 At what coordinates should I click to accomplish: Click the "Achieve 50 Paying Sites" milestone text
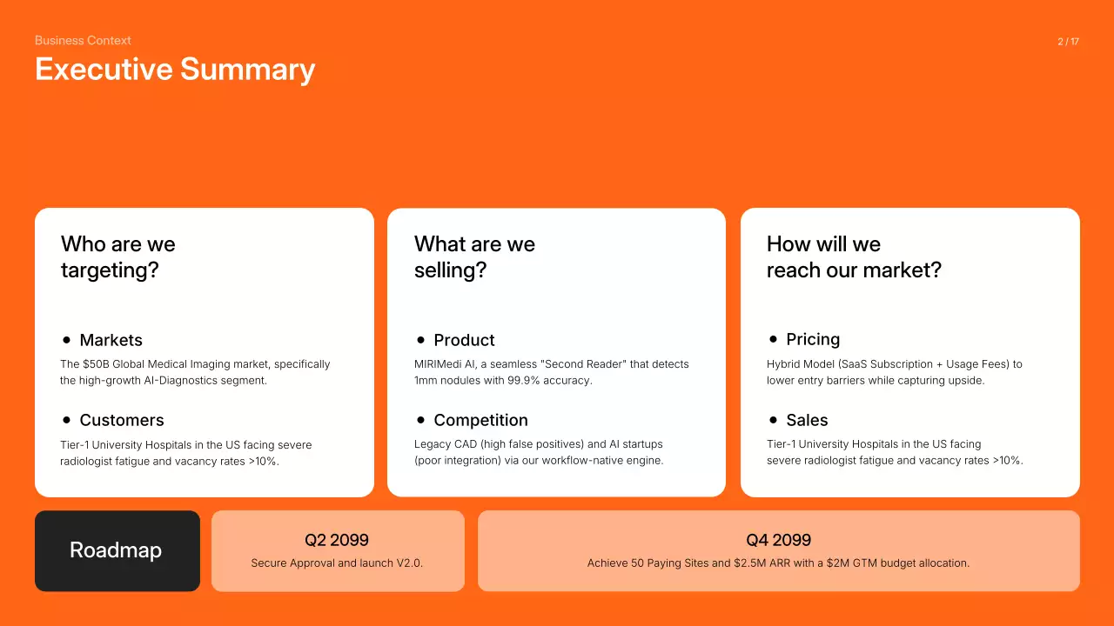778,563
